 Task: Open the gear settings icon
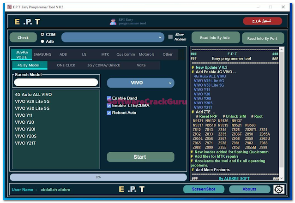pos(278,189)
